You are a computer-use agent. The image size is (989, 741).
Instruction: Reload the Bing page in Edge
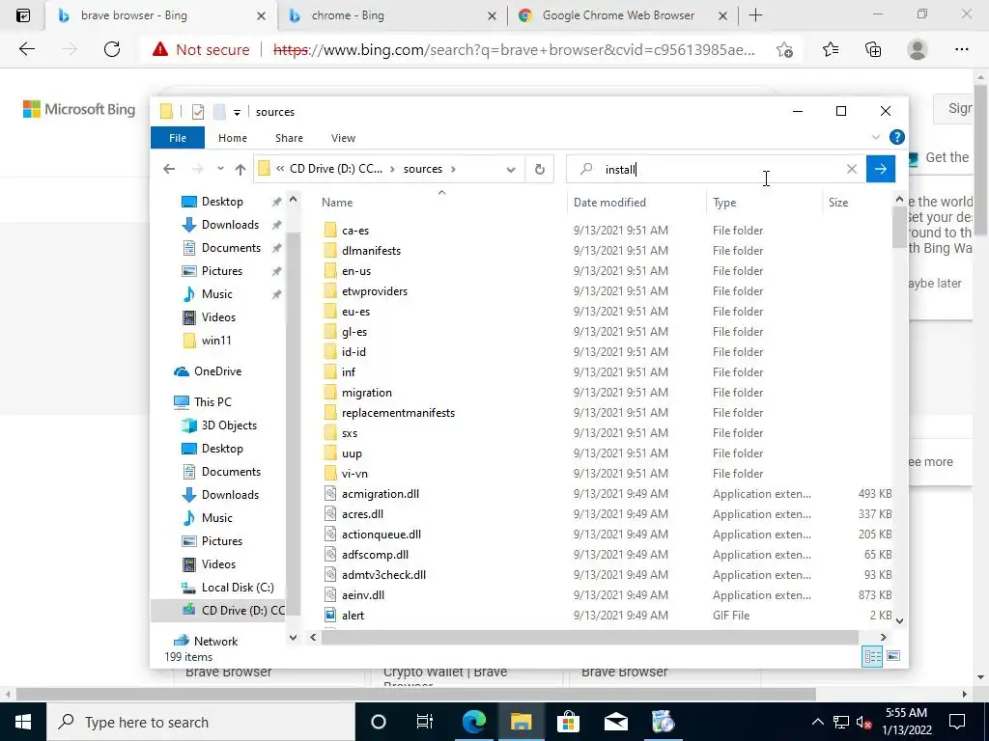(112, 49)
